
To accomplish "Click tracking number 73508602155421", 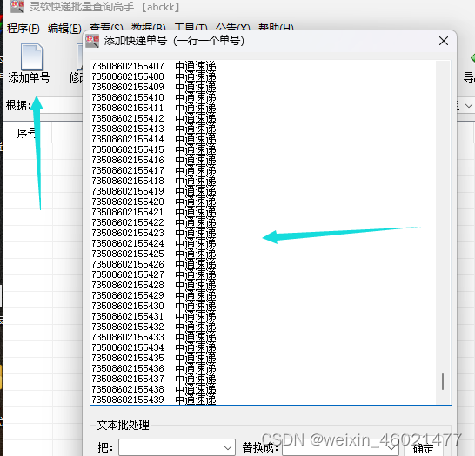I will [x=128, y=212].
